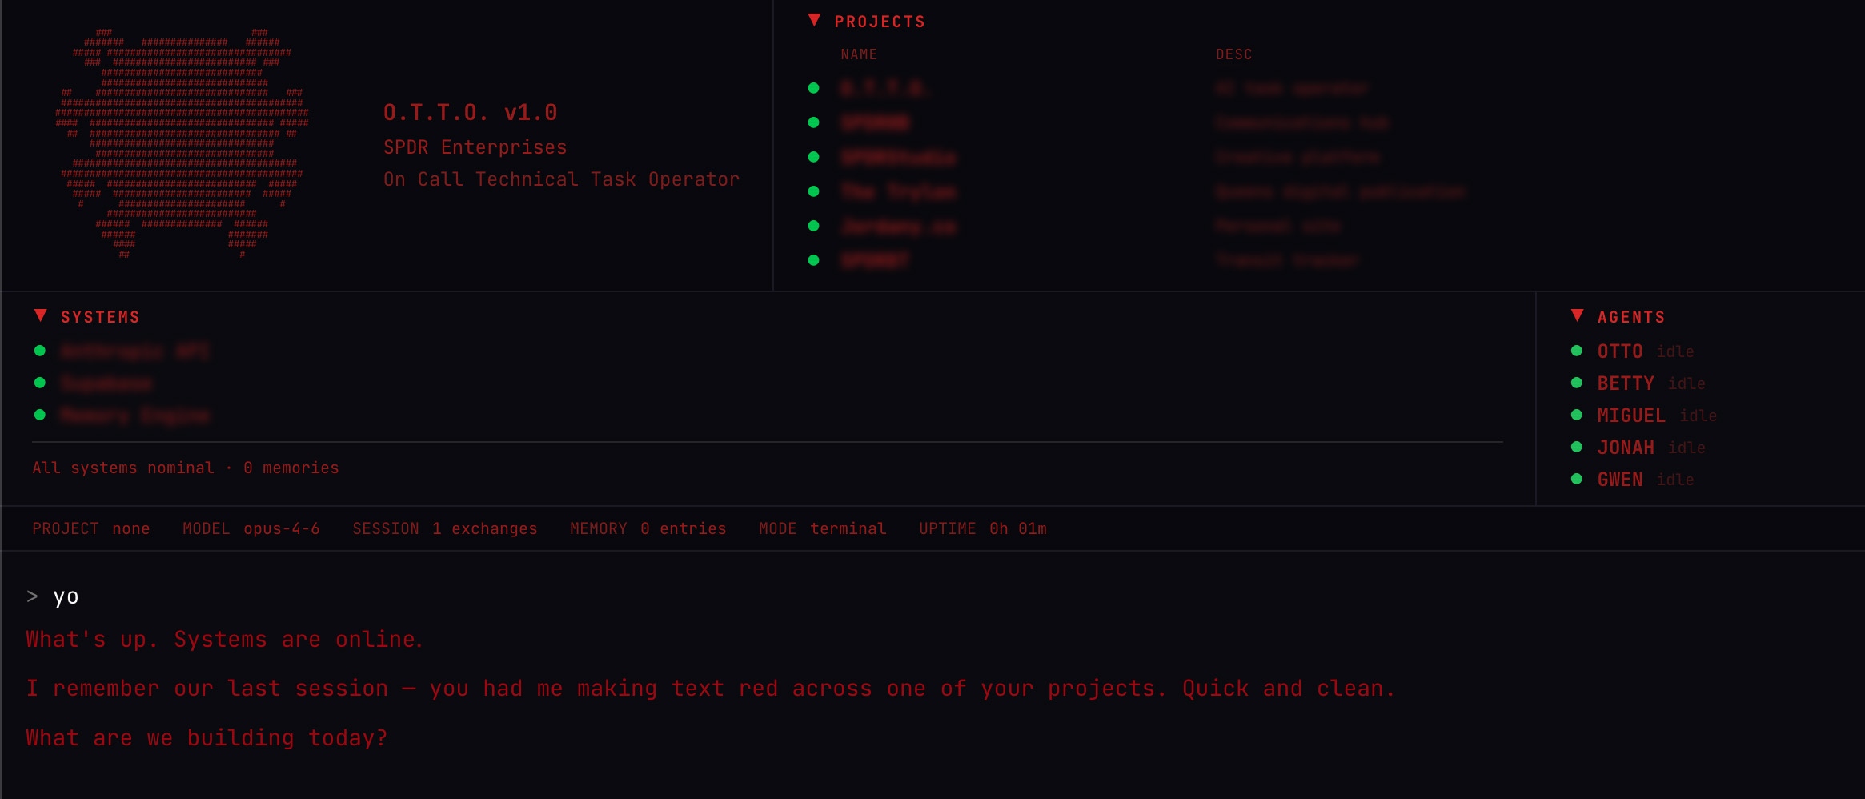Open the MIGUEL agent entry
The height and width of the screenshot is (799, 1865).
pos(1630,416)
